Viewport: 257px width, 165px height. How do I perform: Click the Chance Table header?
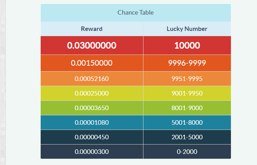pyautogui.click(x=135, y=13)
